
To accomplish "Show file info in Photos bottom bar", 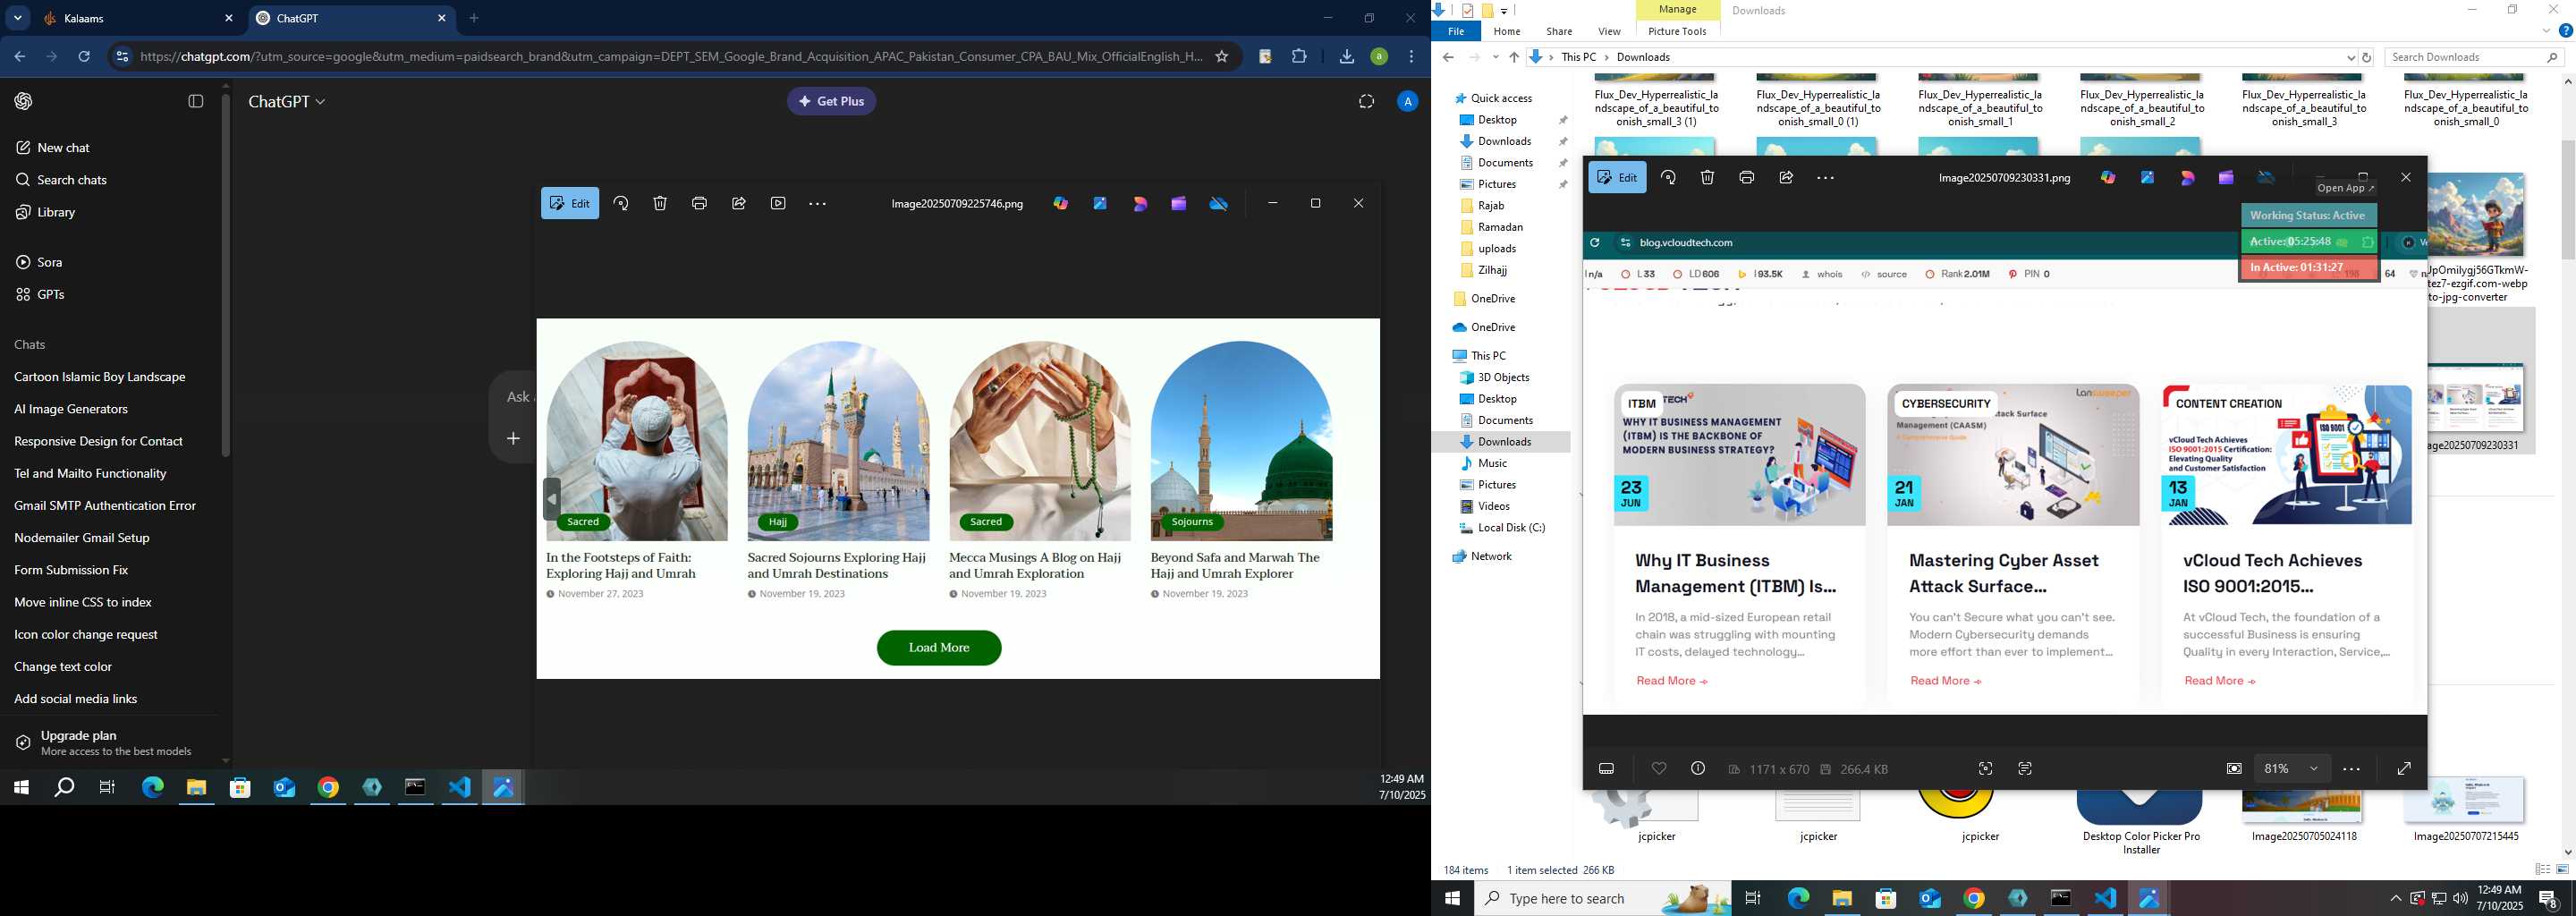I will point(1698,768).
